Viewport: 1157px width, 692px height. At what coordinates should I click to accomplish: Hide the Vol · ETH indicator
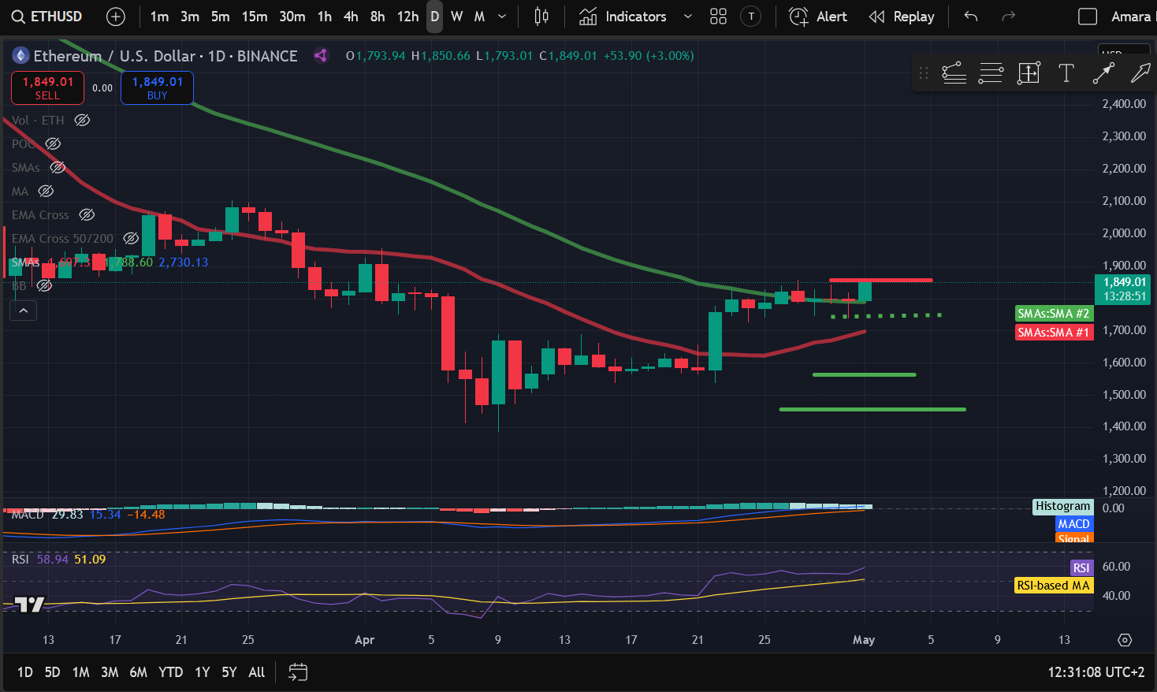click(x=82, y=120)
